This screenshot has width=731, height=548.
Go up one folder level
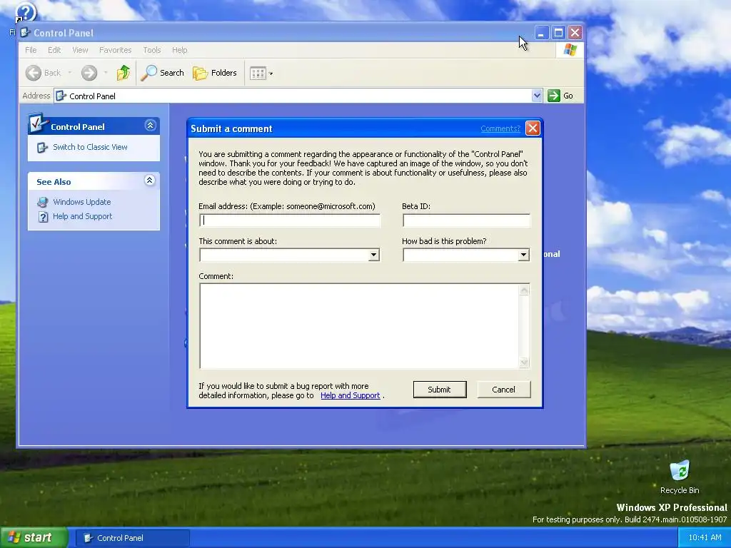click(123, 73)
